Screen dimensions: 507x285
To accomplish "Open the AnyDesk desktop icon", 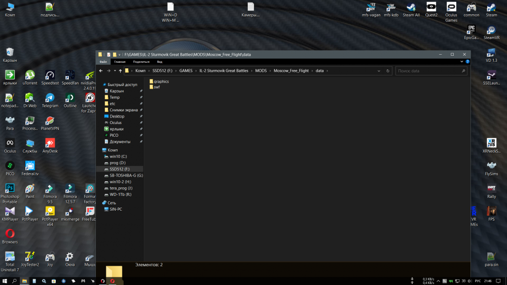I will click(50, 146).
